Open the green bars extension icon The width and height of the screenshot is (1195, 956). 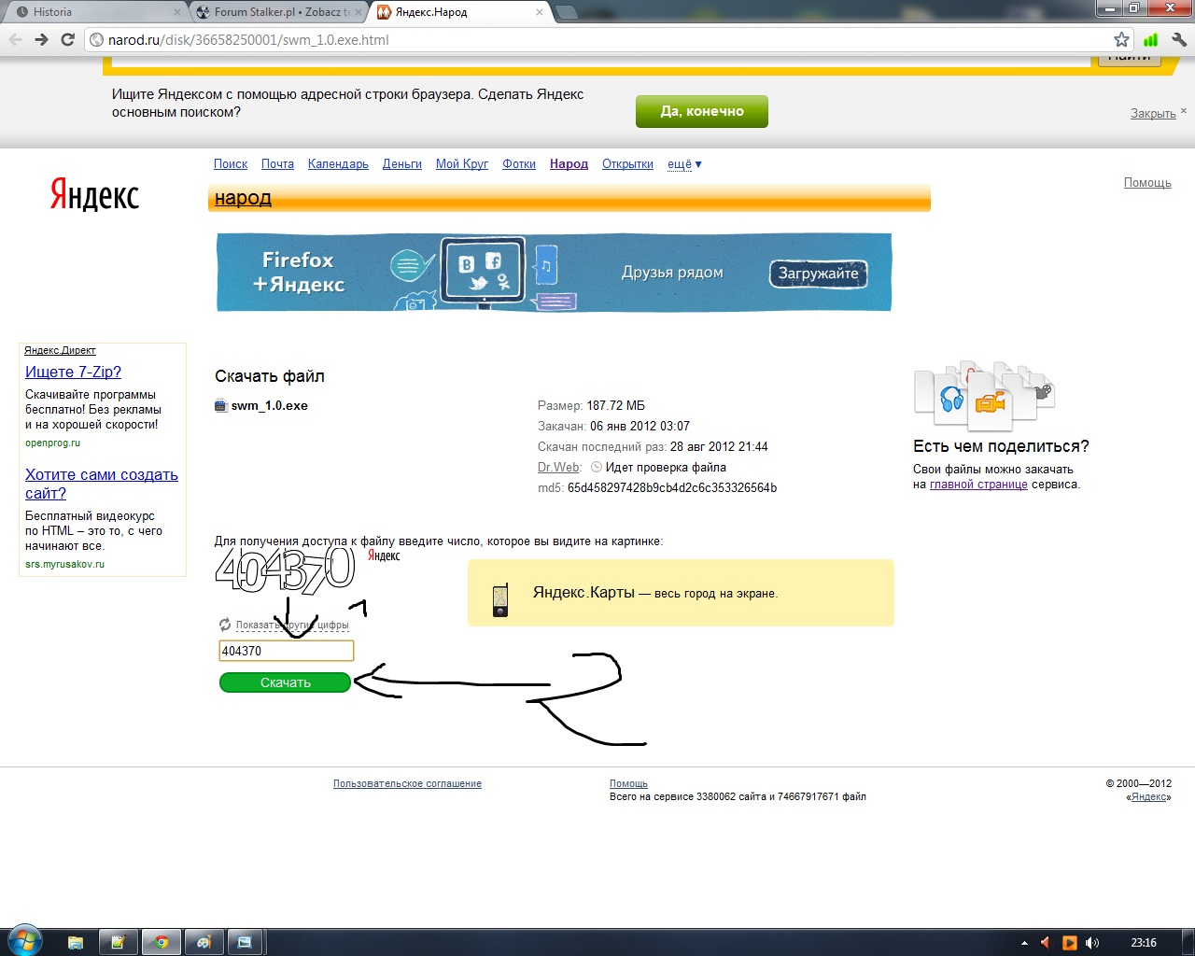coord(1150,39)
